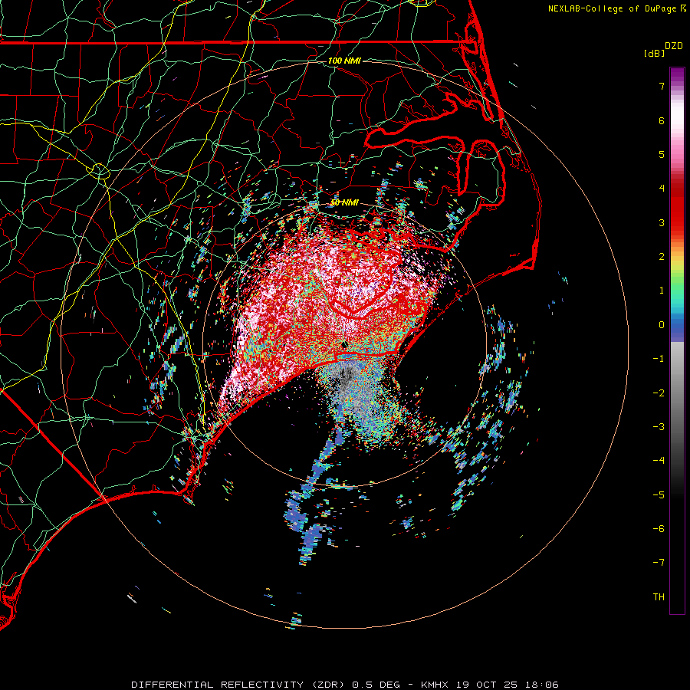
Task: Click the 4 value on color scale
Action: (662, 189)
